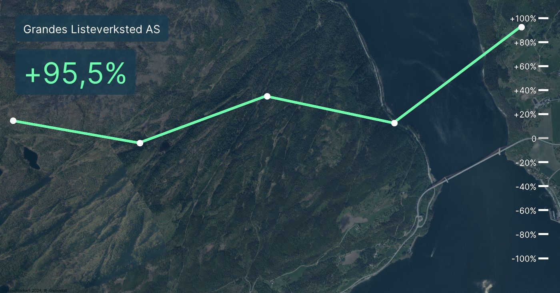The height and width of the screenshot is (293, 560).
Task: Select the second data point, the lowest
Action: (140, 143)
